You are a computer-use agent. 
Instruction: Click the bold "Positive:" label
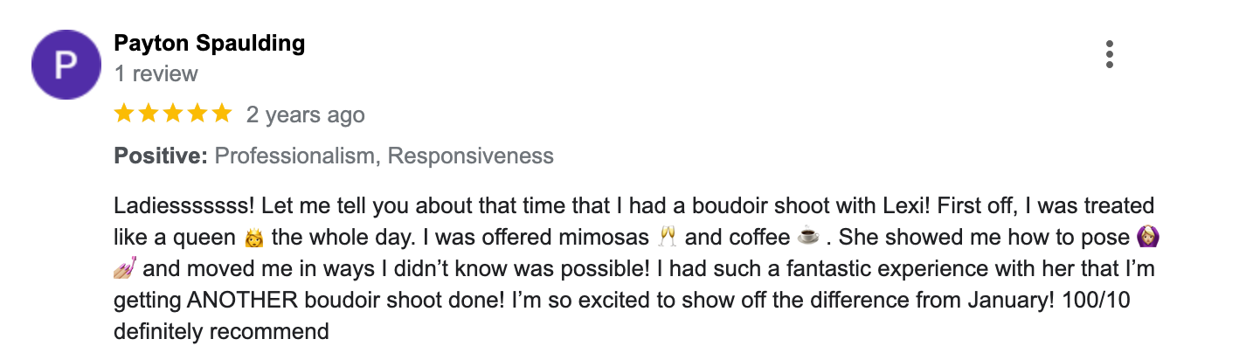[x=161, y=156]
